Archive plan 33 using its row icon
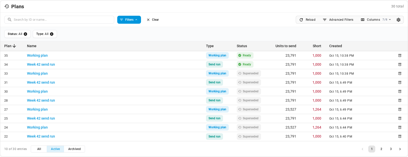 coord(400,73)
